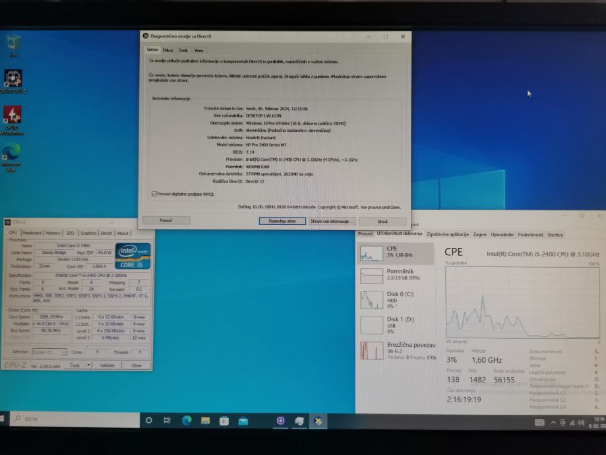
Task: Open the Mainboard tab in CPU-Z
Action: (32, 233)
